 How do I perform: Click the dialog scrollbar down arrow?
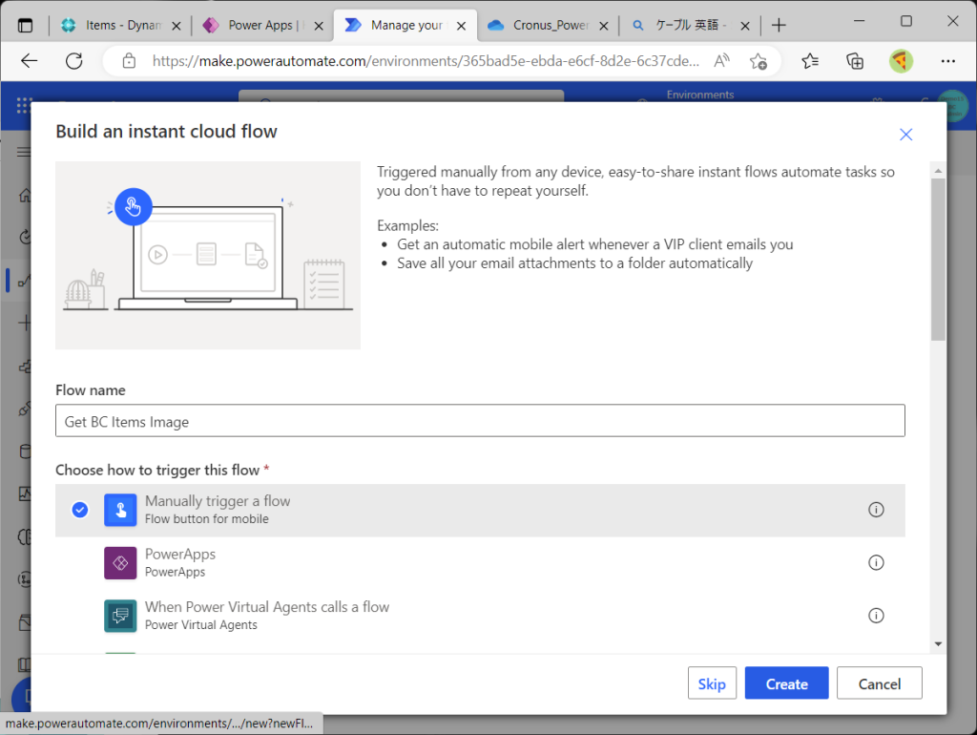pyautogui.click(x=938, y=644)
